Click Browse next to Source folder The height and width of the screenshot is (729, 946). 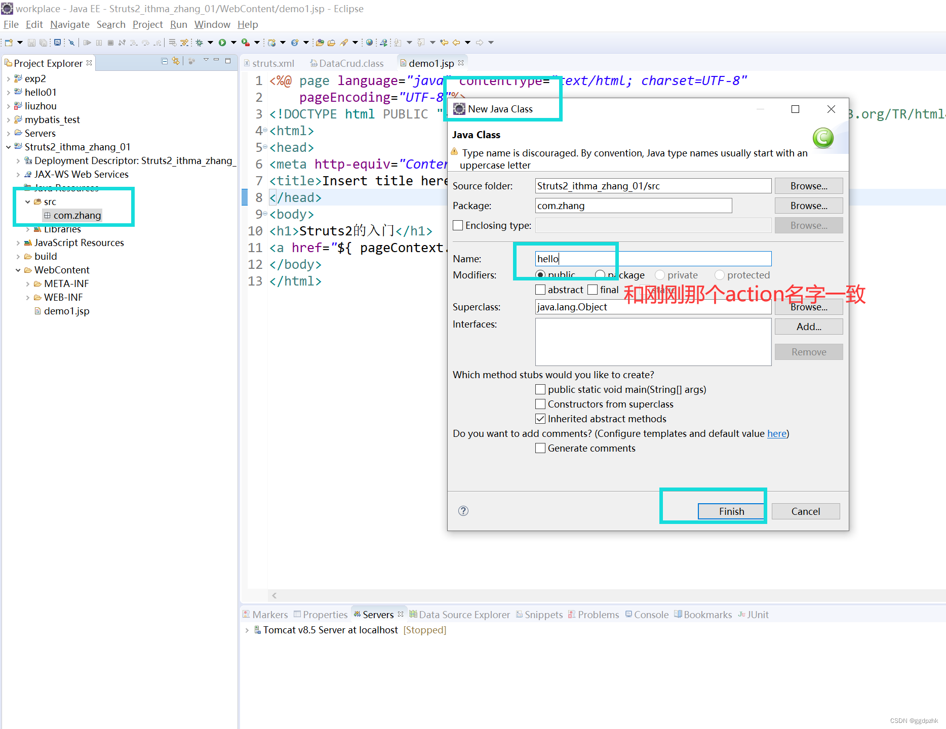click(x=809, y=186)
